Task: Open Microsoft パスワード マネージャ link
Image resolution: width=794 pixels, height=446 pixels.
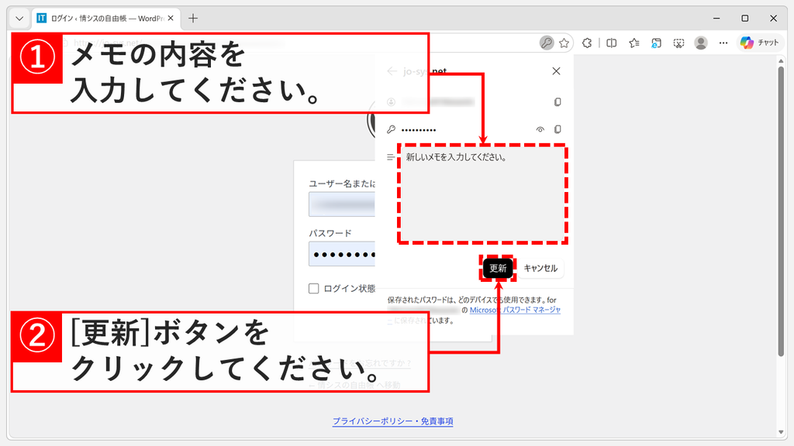Action: point(515,310)
